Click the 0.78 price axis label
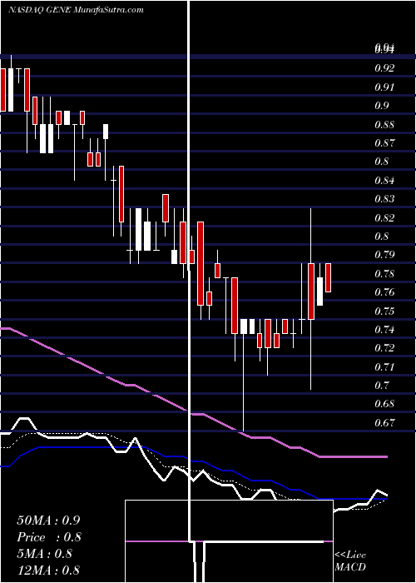416x583 pixels. tap(384, 274)
